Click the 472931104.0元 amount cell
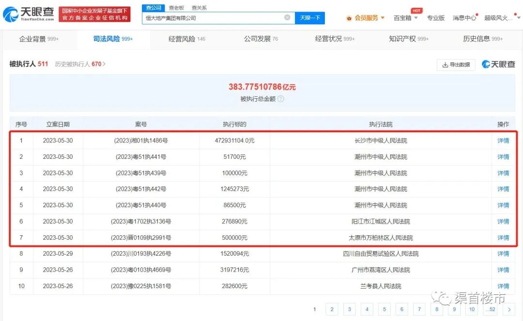 234,141
